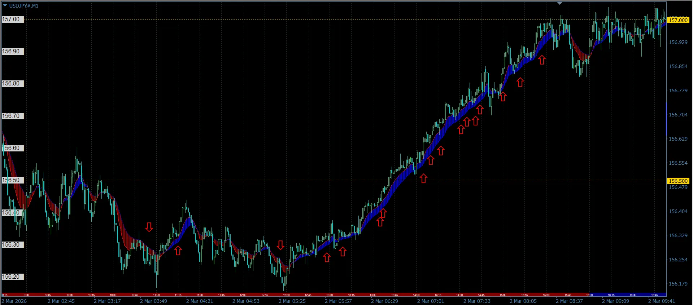Select the red down arrow above 05:25
Screen dimensions: 693x305
[280, 245]
